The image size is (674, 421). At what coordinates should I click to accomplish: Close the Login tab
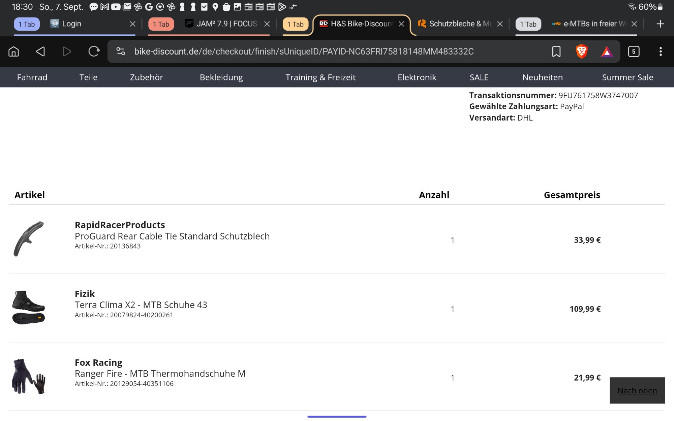132,24
